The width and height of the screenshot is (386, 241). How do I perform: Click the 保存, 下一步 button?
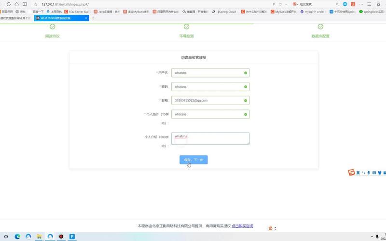coord(193,160)
